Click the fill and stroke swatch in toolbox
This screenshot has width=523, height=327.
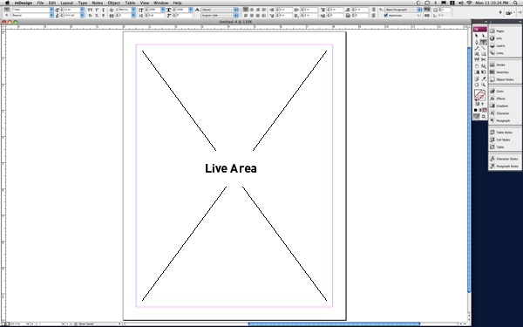pyautogui.click(x=480, y=95)
